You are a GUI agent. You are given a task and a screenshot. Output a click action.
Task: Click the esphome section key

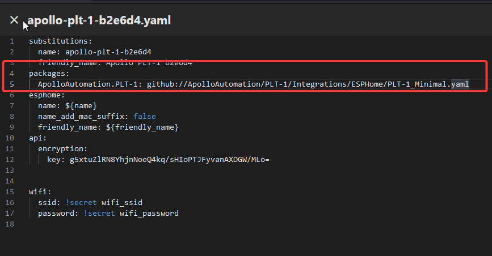[47, 95]
